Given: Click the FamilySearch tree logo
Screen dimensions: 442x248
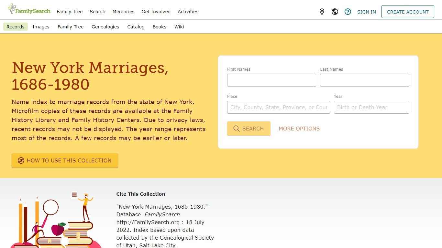Looking at the screenshot, I should tap(29, 9).
